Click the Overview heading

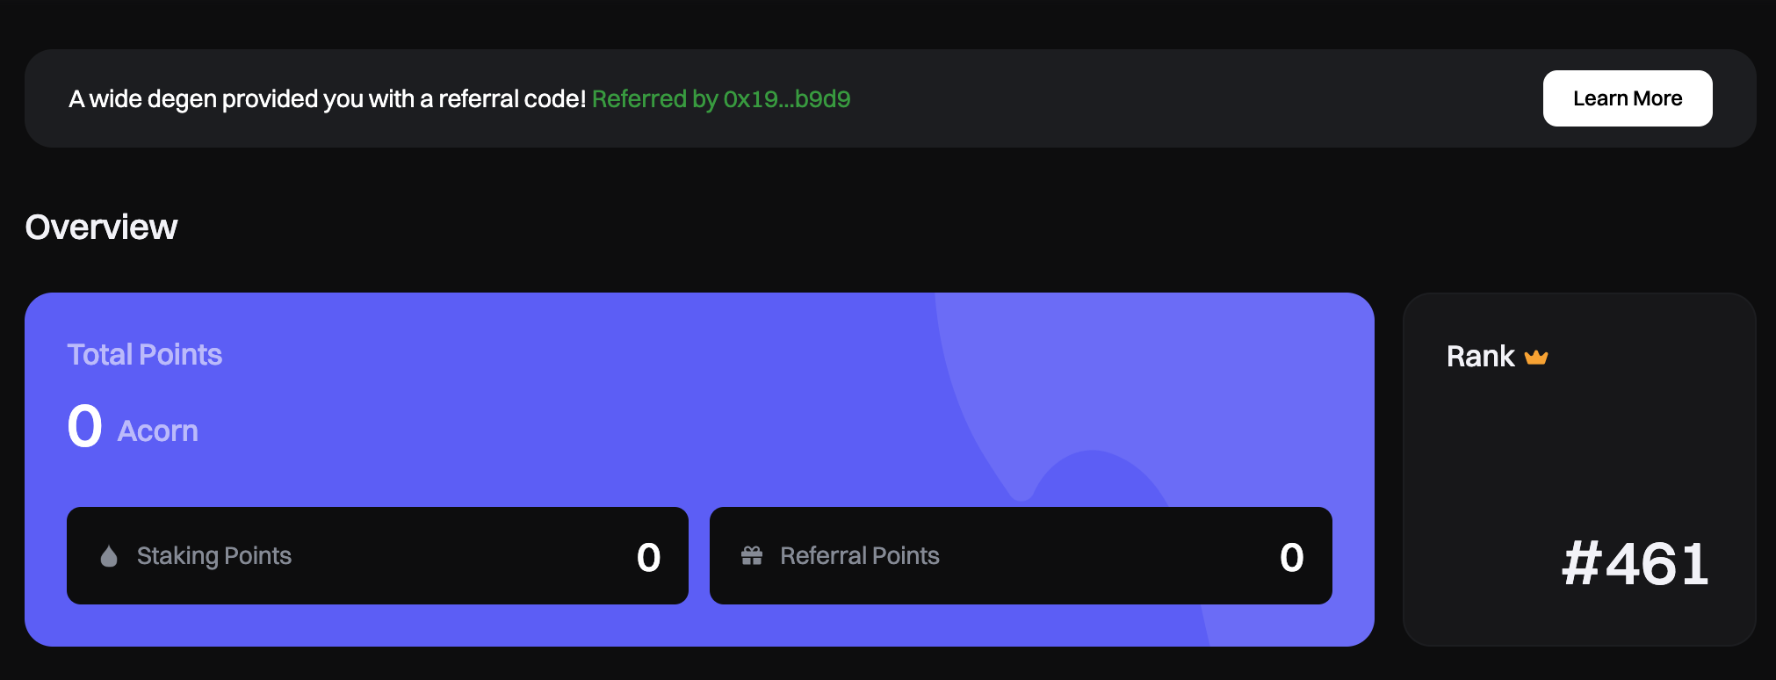[101, 228]
